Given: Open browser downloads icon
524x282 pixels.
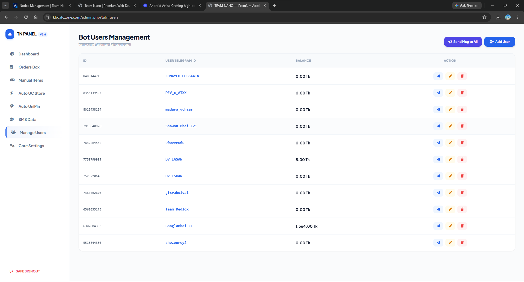Looking at the screenshot, I should 498,17.
